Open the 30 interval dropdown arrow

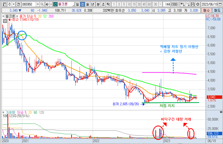click(160, 4)
